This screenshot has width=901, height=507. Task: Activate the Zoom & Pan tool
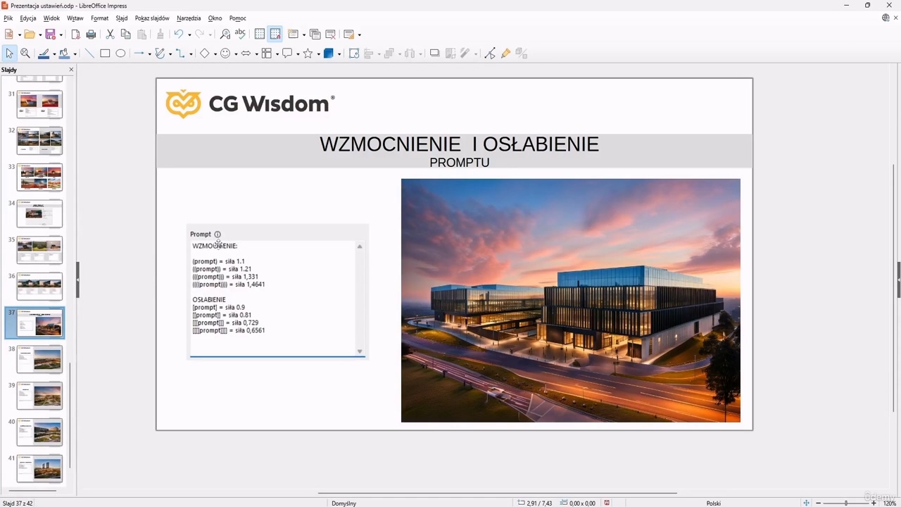click(x=25, y=54)
